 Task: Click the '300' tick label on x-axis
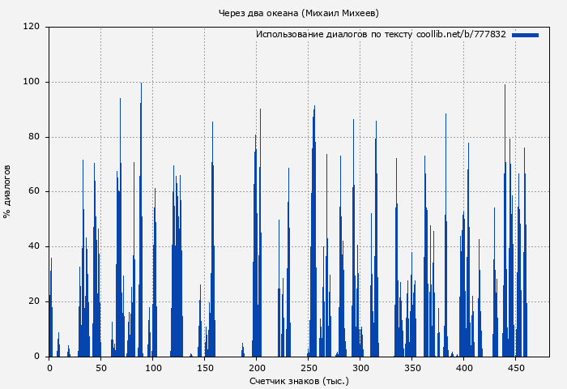(360, 367)
